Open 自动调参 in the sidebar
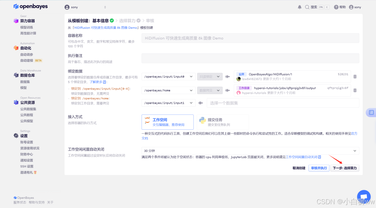376x208 pixels. point(27,55)
